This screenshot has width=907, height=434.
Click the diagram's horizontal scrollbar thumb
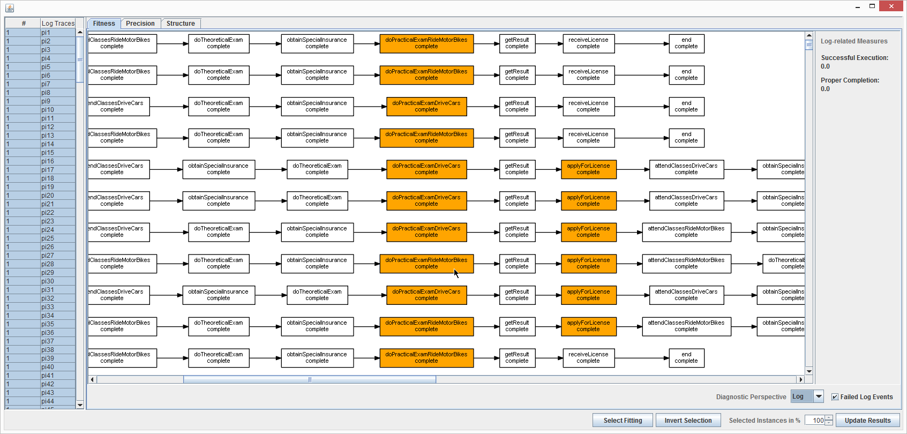click(310, 379)
